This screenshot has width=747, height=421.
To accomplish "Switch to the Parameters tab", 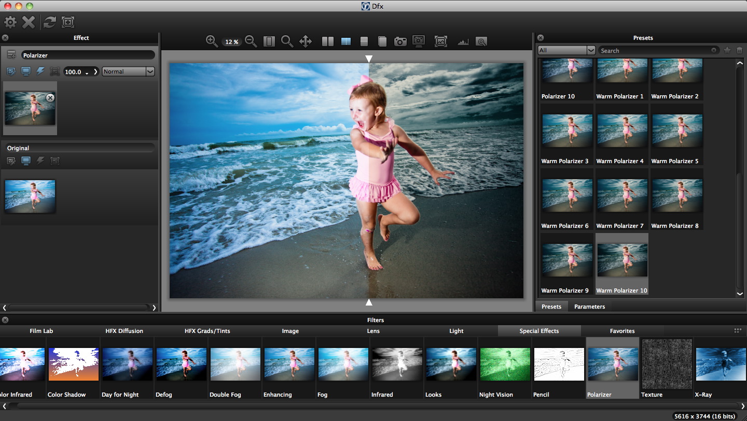I will coord(589,307).
